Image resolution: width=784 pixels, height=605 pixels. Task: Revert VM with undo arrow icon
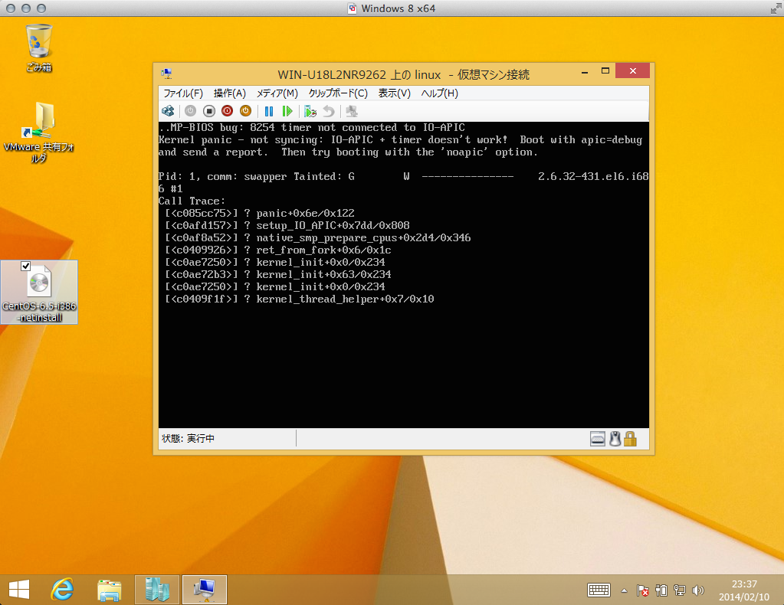point(329,111)
